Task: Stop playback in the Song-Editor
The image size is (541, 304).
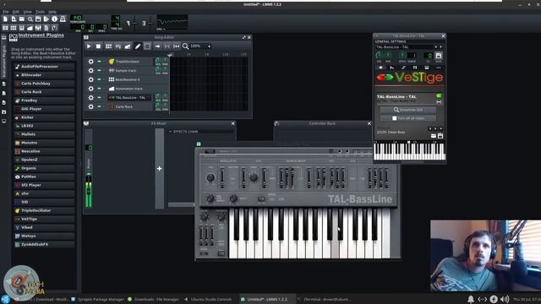Action: click(x=98, y=46)
